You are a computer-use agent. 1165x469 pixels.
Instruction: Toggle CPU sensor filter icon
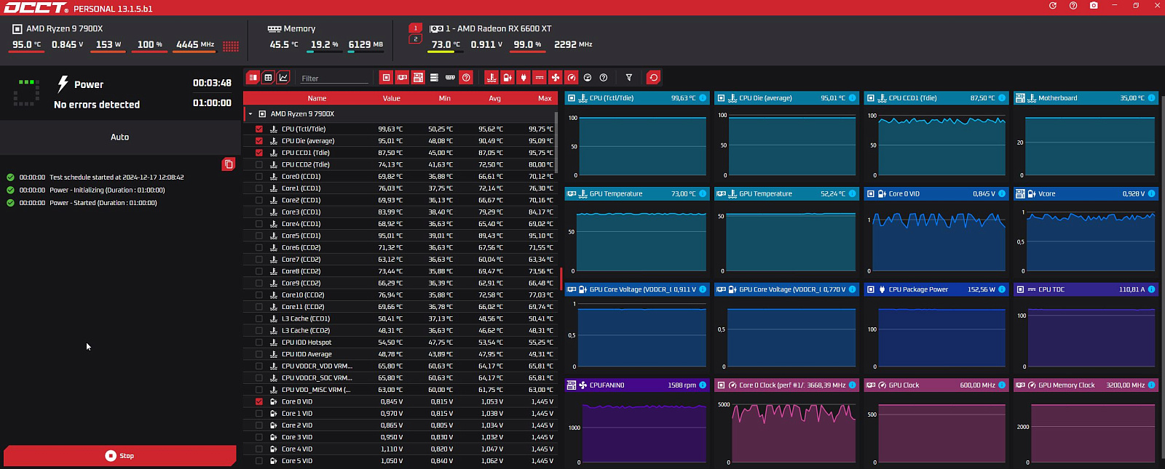pyautogui.click(x=386, y=77)
